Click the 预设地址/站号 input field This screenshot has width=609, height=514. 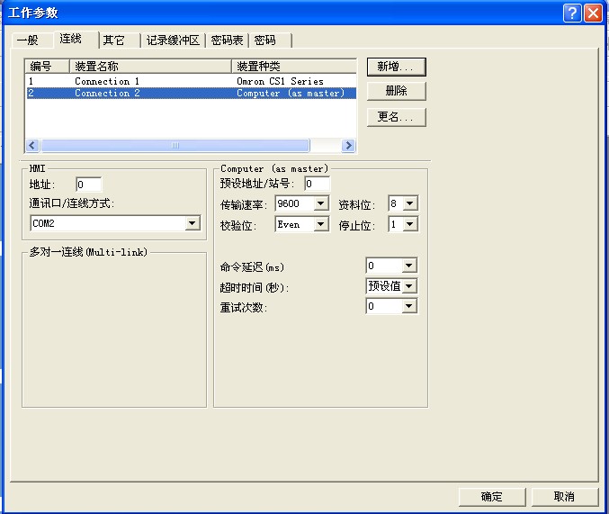[317, 184]
